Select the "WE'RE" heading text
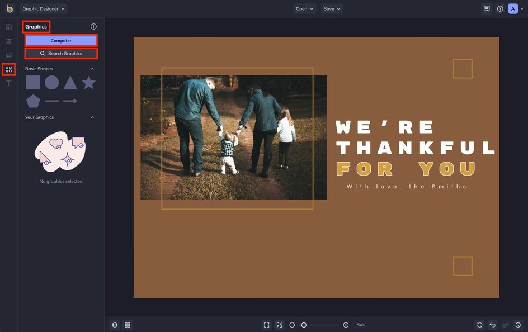This screenshot has width=528, height=332. (385, 127)
